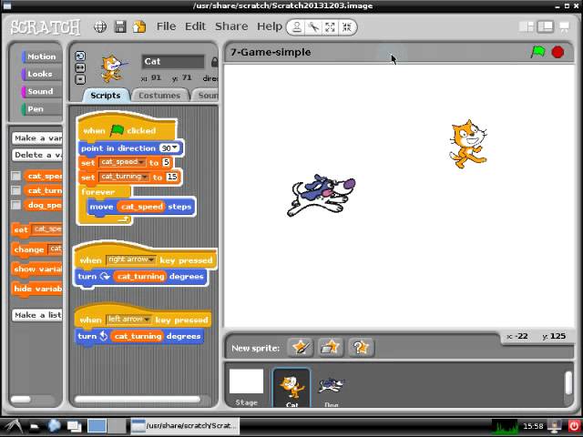The width and height of the screenshot is (583, 437).
Task: Choose new sprite from file
Action: tap(331, 348)
